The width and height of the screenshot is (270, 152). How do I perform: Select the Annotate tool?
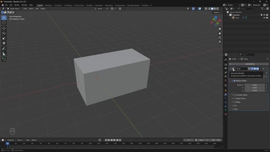click(4, 49)
